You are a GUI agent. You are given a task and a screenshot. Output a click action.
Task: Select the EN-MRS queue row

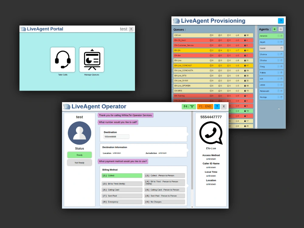point(213,91)
